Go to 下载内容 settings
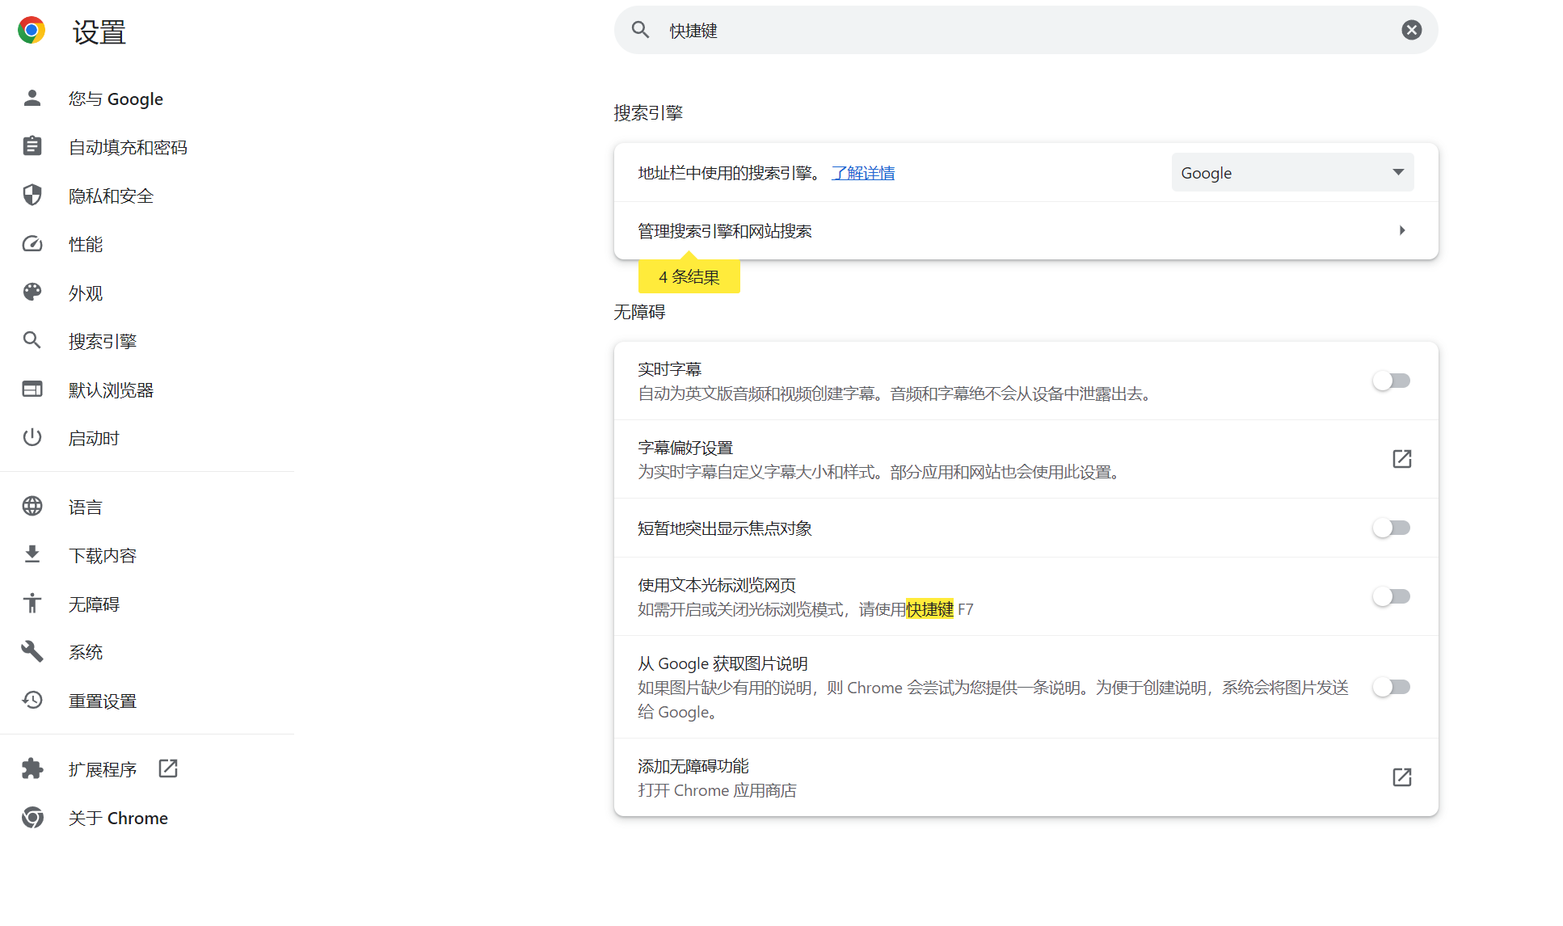Screen dimensions: 1563x926 click(x=103, y=555)
